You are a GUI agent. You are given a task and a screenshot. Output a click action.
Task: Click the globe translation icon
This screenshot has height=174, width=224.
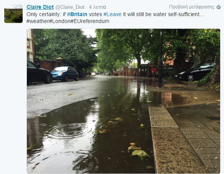tap(219, 7)
